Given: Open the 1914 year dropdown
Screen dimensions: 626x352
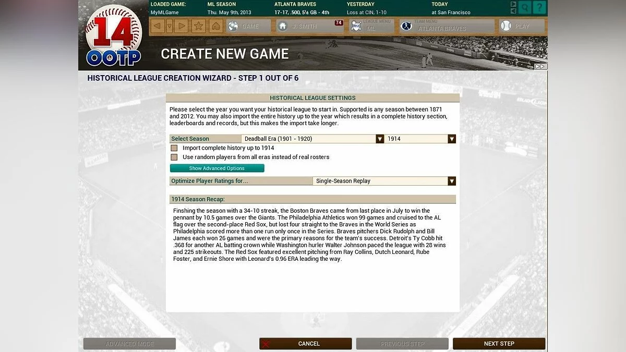Looking at the screenshot, I should [452, 139].
